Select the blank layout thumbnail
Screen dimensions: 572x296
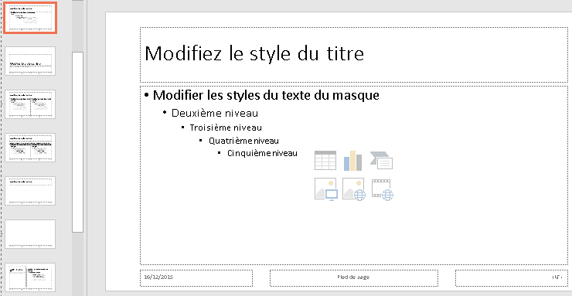click(x=30, y=234)
